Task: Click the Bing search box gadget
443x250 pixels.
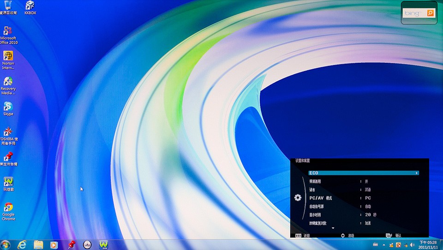Action: [x=414, y=13]
